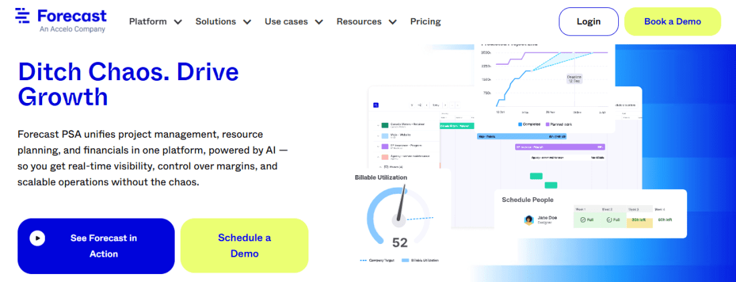Viewport: 736px width, 282px height.
Task: Open the Use cases dropdown
Action: (x=294, y=21)
